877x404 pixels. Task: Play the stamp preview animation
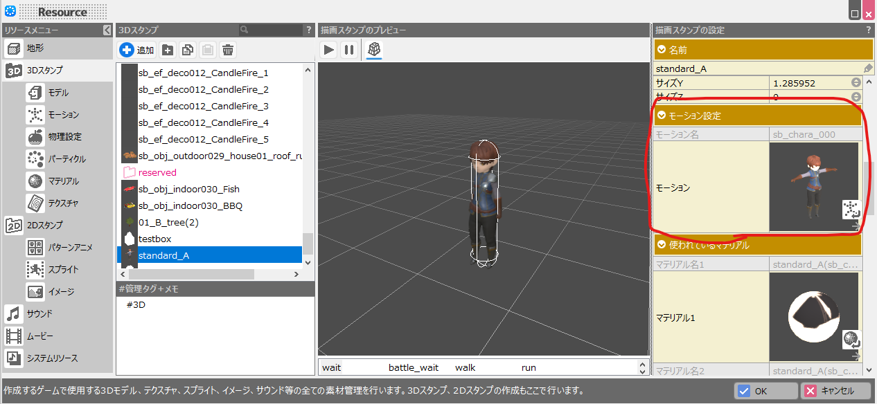[329, 49]
